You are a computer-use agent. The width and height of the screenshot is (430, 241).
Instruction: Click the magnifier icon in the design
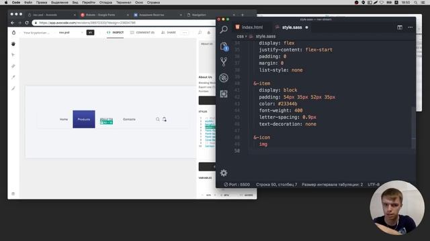[158, 119]
